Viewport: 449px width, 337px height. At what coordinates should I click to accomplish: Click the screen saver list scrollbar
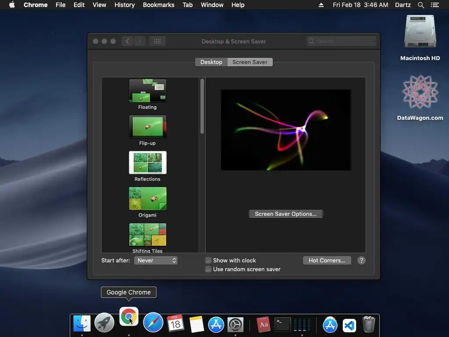[202, 106]
